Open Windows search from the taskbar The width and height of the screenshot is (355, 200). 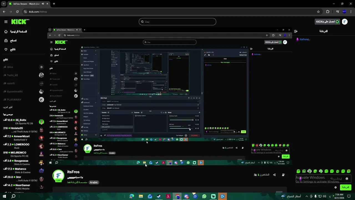[13, 196]
